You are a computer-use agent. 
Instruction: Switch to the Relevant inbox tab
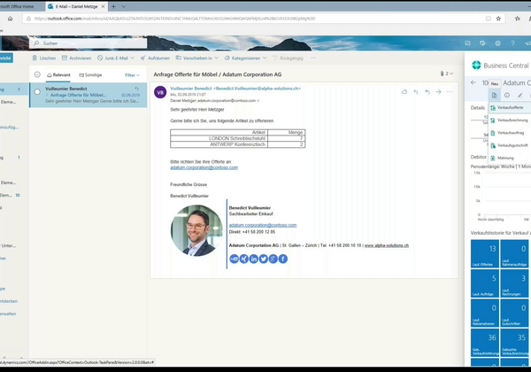[58, 75]
